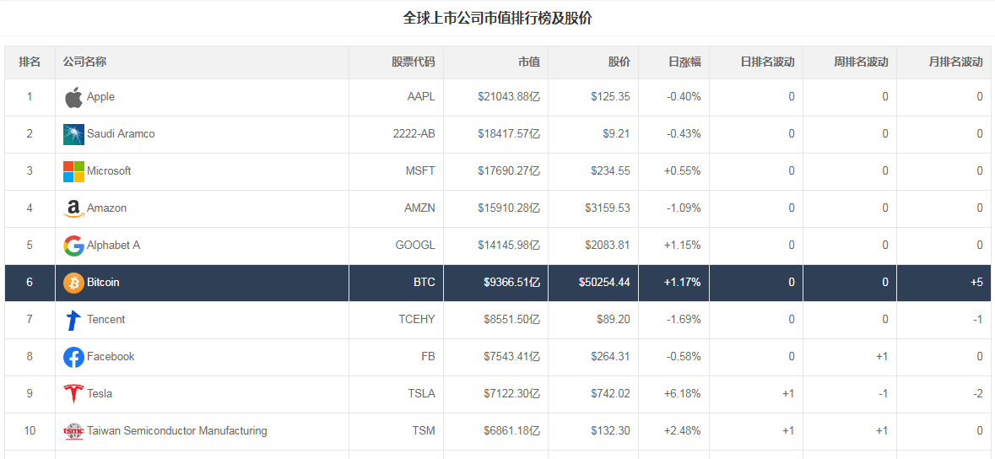Sort by the 股价 column header

point(619,62)
